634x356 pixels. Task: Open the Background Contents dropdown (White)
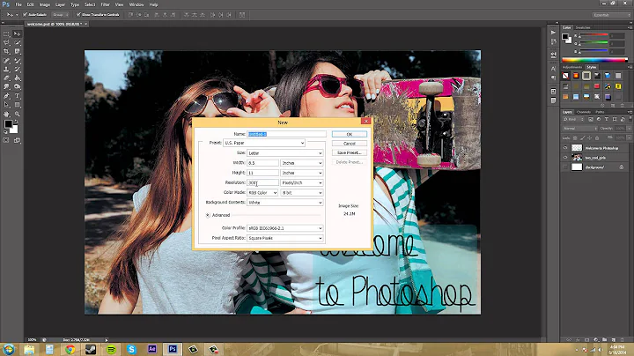click(x=285, y=203)
